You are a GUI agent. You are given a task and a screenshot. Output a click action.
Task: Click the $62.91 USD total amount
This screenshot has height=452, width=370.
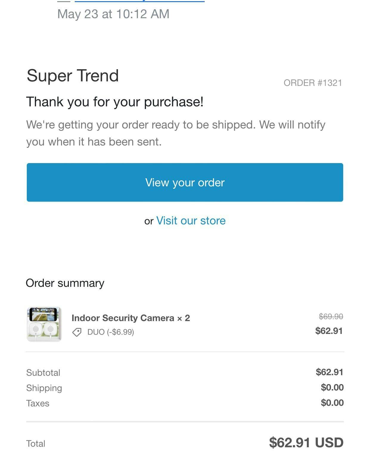(x=306, y=442)
